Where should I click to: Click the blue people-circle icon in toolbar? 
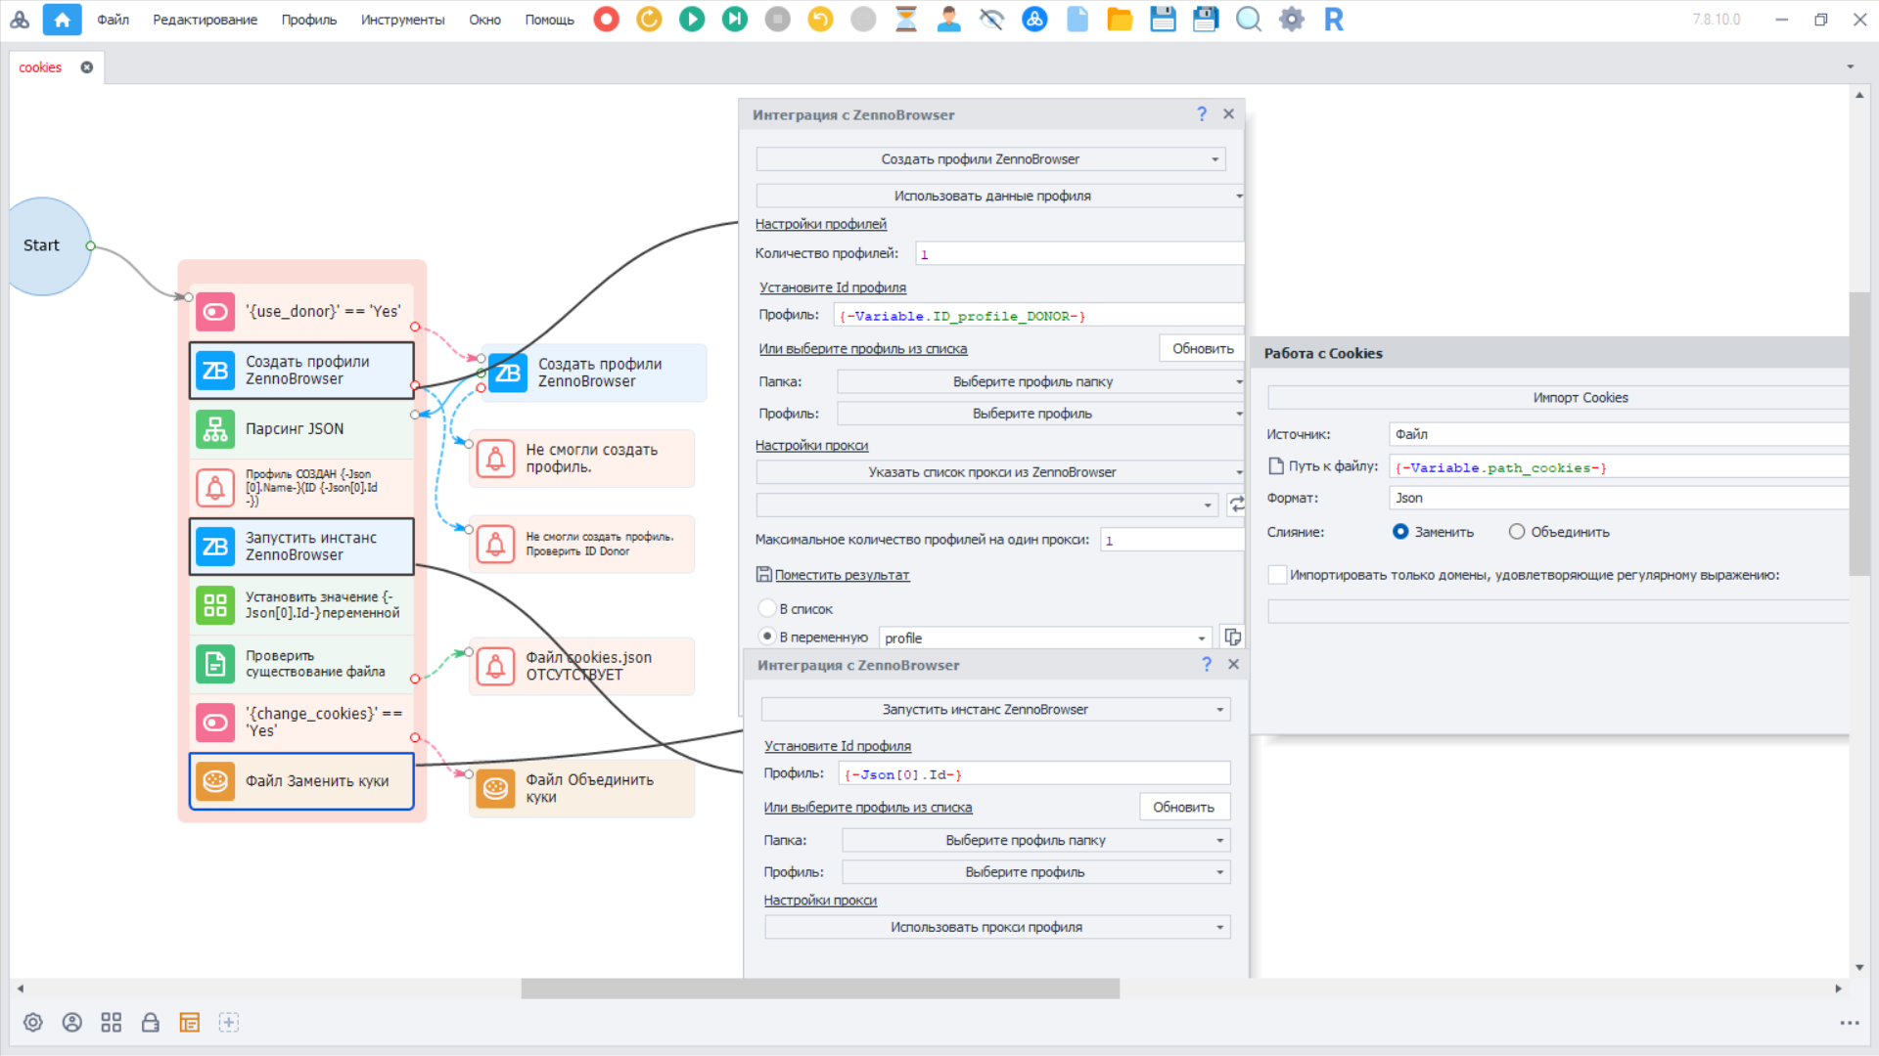(1034, 20)
